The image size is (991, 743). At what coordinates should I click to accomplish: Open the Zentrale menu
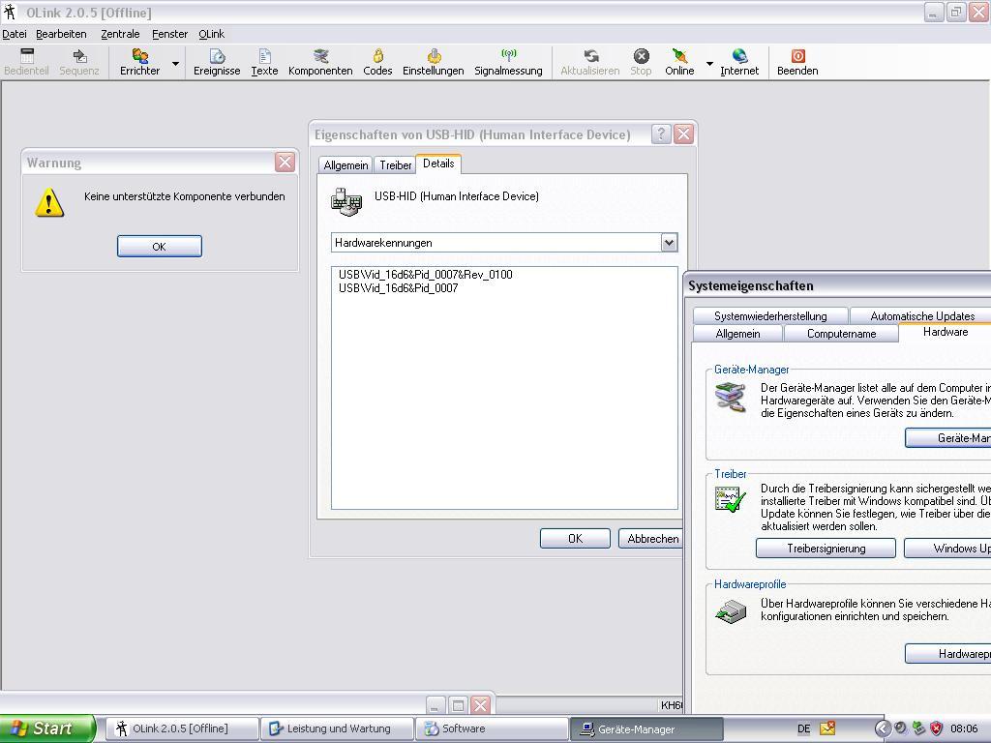click(x=120, y=34)
